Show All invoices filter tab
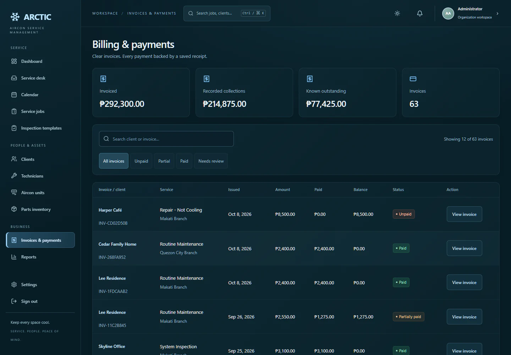 point(114,161)
